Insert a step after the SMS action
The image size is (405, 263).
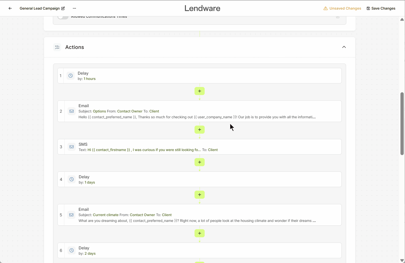[x=200, y=162]
